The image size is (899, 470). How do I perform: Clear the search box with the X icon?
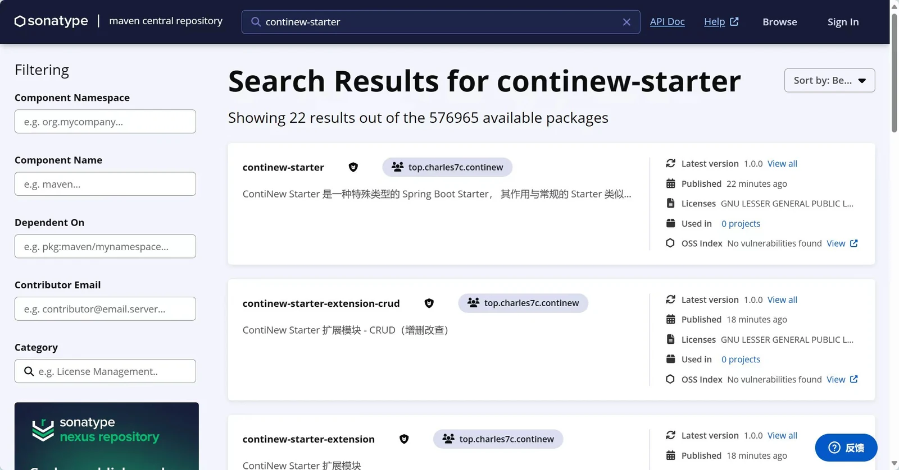tap(626, 22)
